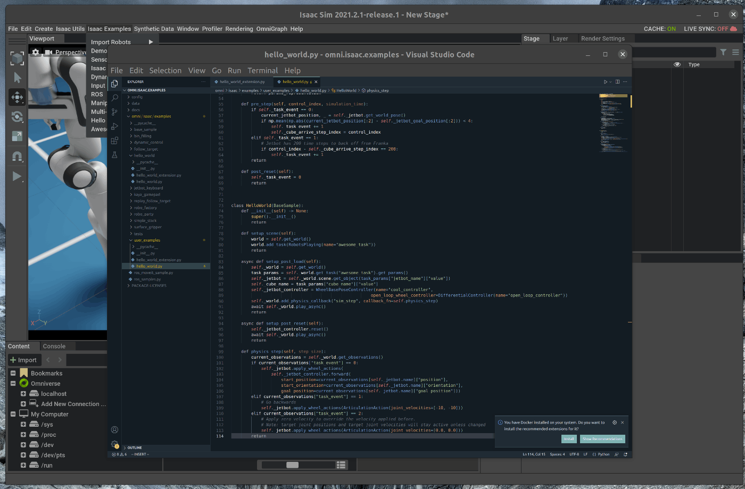Activate the Move tool in Isaac Sim toolbar
The image size is (745, 489).
pos(17,97)
